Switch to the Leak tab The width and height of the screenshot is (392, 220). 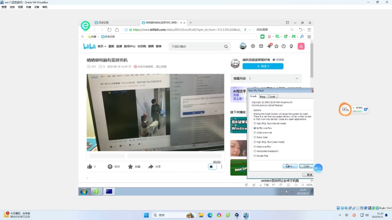272,97
